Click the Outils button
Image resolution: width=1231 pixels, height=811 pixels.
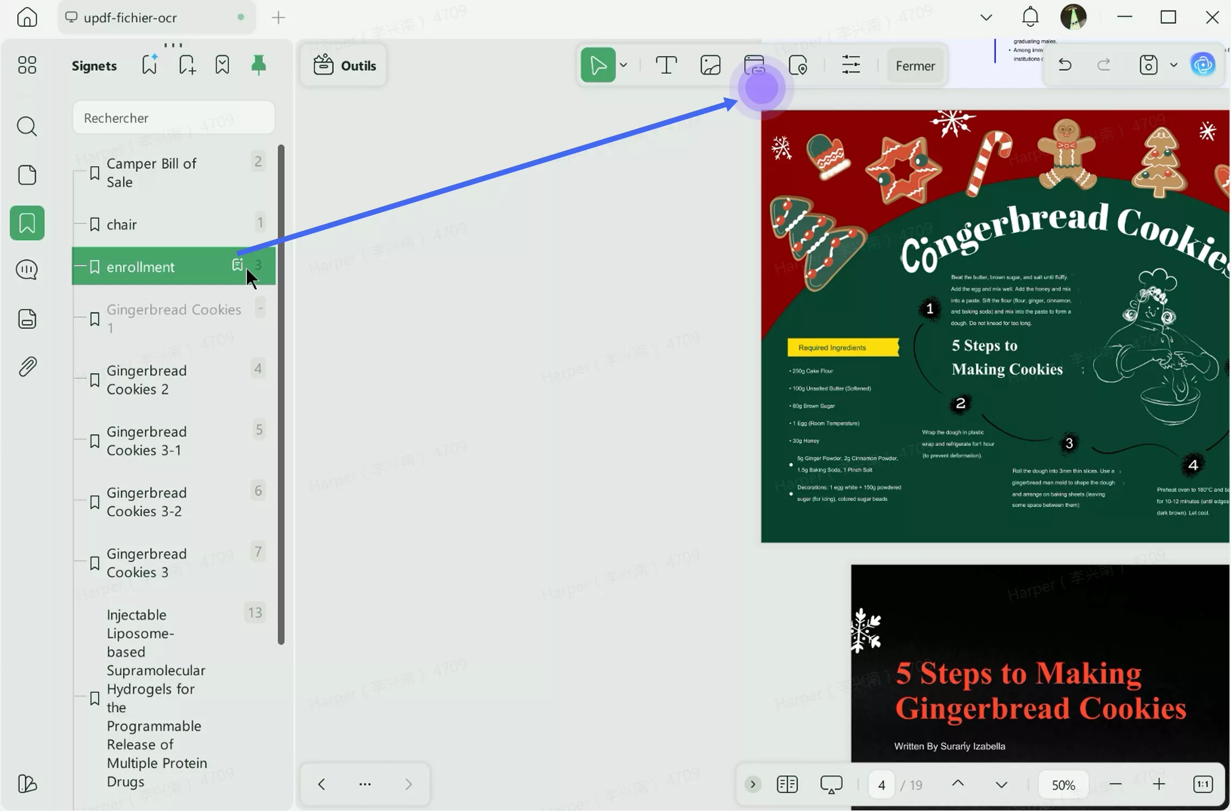click(344, 66)
